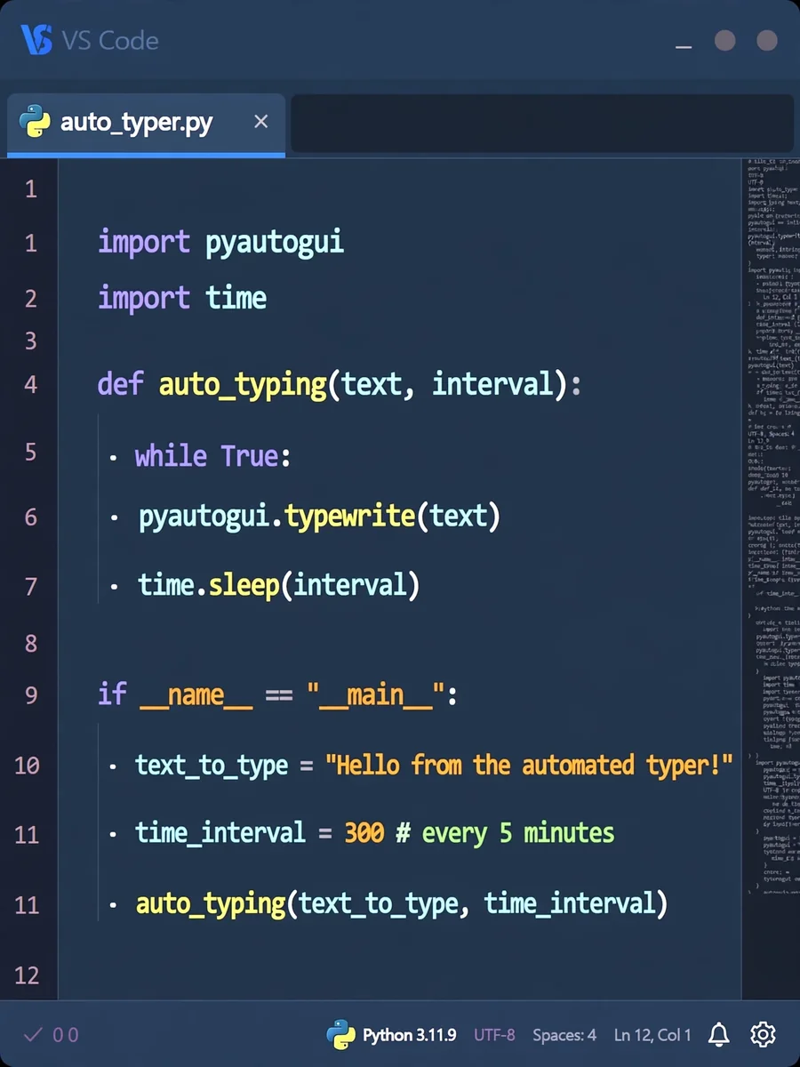Click the '__name__' identifier

pos(196,695)
